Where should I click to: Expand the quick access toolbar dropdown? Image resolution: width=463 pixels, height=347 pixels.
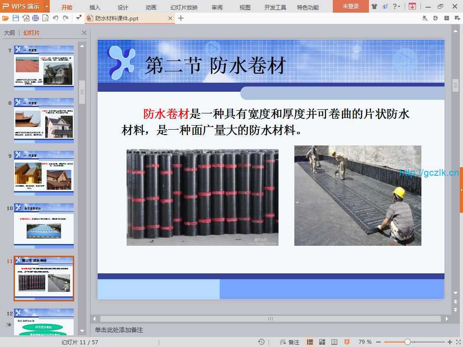coord(79,18)
